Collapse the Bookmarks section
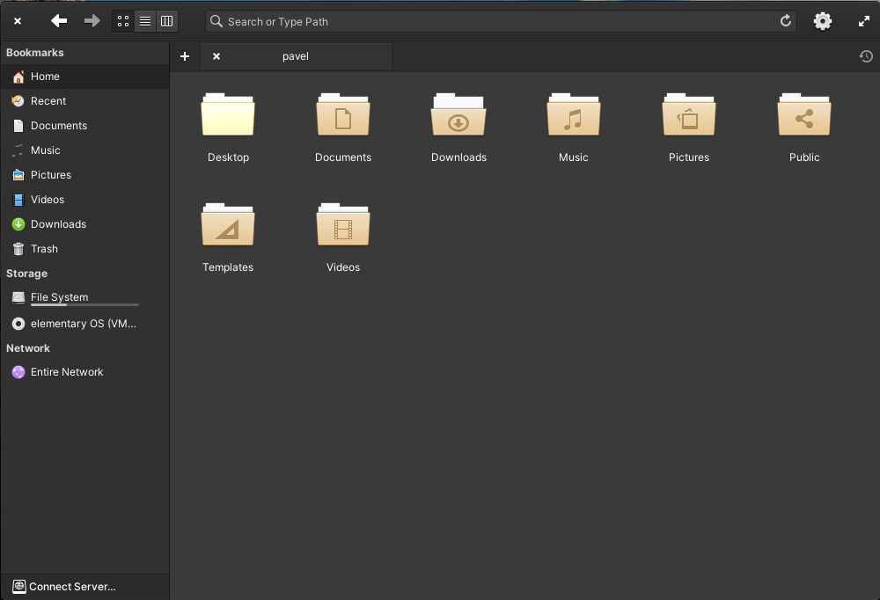 35,52
